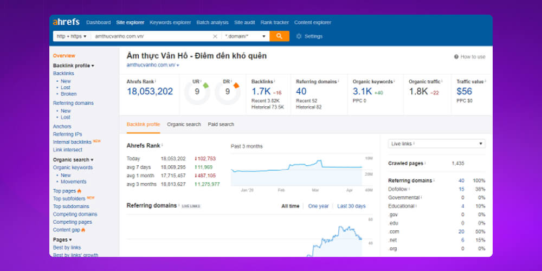Click the How to use link
The image size is (542, 271).
[473, 57]
